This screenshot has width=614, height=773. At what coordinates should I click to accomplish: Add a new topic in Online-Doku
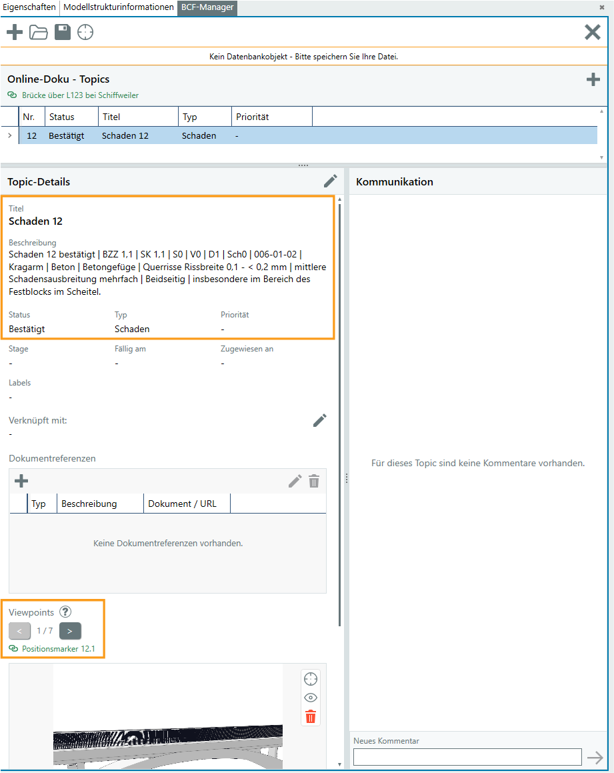(x=593, y=79)
